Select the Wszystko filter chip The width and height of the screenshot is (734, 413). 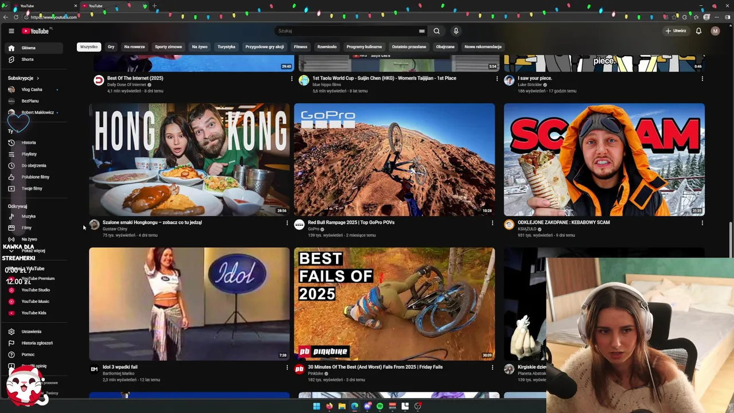click(x=89, y=47)
